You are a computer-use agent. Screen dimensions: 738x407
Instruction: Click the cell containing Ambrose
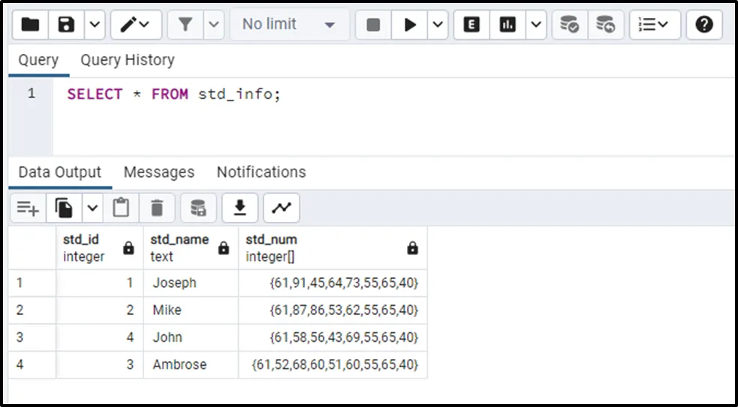click(x=179, y=364)
